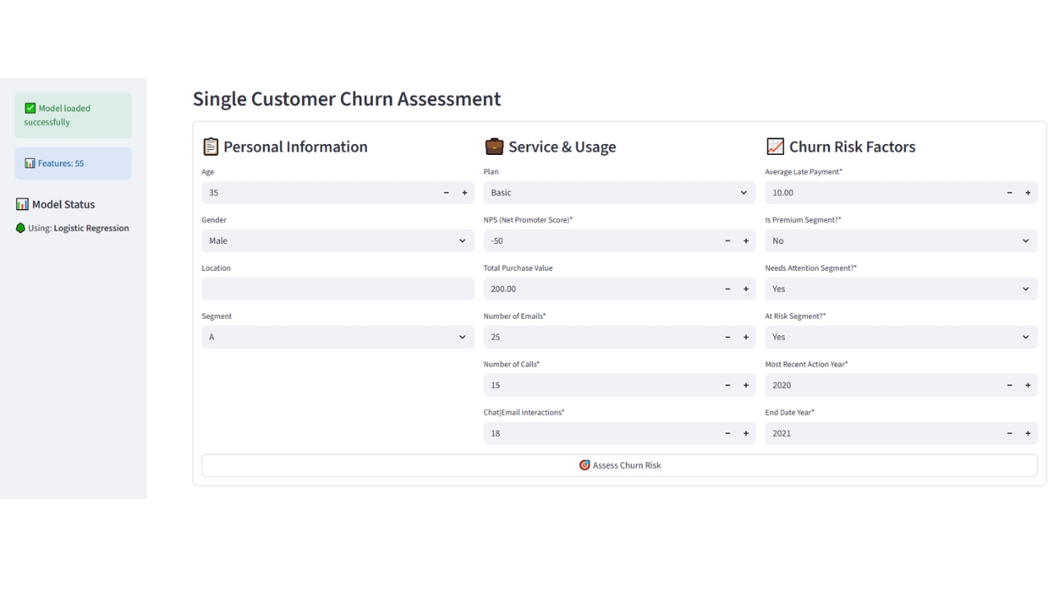Viewport: 1054px width, 593px height.
Task: Decrement Number of Calls value
Action: (728, 385)
